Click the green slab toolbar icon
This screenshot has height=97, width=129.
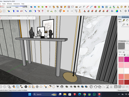tap(42, 7)
